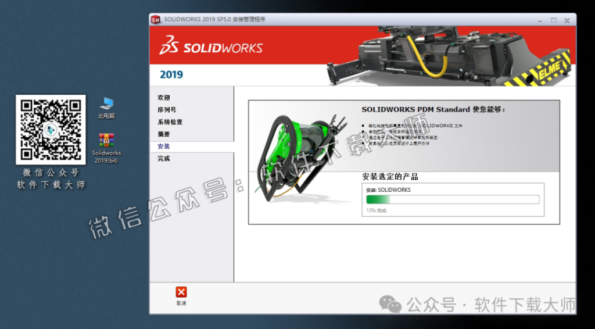Screen dimensions: 595x329
Task: Select the 完成 step in sidebar
Action: [x=164, y=159]
